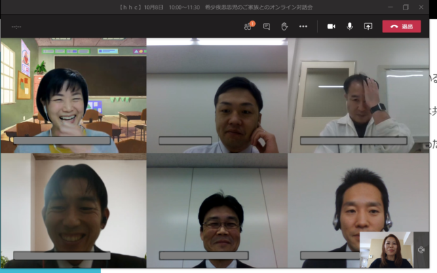Expand the more actions ellipsis menu
The image size is (437, 273).
pyautogui.click(x=303, y=26)
